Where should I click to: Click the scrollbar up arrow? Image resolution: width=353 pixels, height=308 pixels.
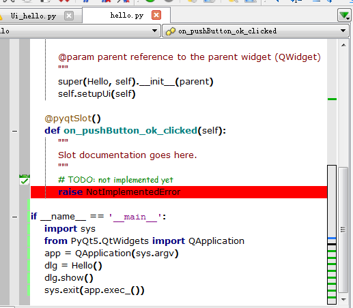click(343, 45)
